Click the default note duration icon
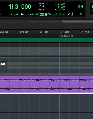93x119 pixels. [72, 14]
